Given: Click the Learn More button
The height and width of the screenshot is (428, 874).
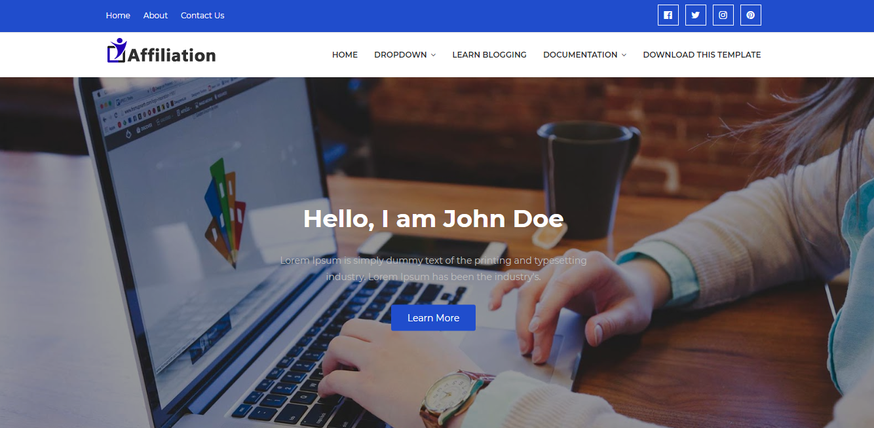Looking at the screenshot, I should (x=433, y=317).
